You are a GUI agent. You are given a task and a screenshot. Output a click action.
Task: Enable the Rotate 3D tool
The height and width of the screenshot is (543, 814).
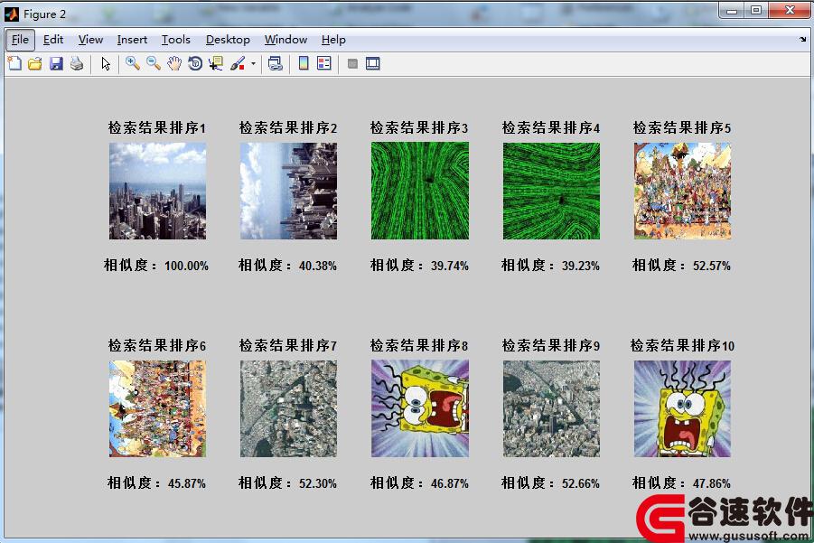pos(195,64)
